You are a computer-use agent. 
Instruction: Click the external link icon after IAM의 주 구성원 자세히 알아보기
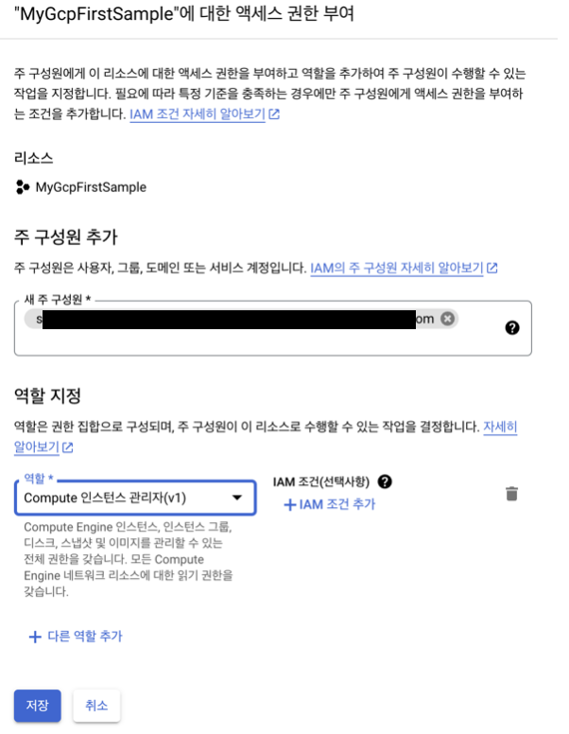491,268
